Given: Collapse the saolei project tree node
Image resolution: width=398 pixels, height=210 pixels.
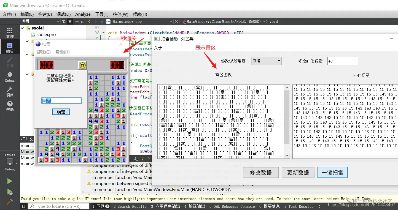Looking at the screenshot, I should [x=22, y=28].
